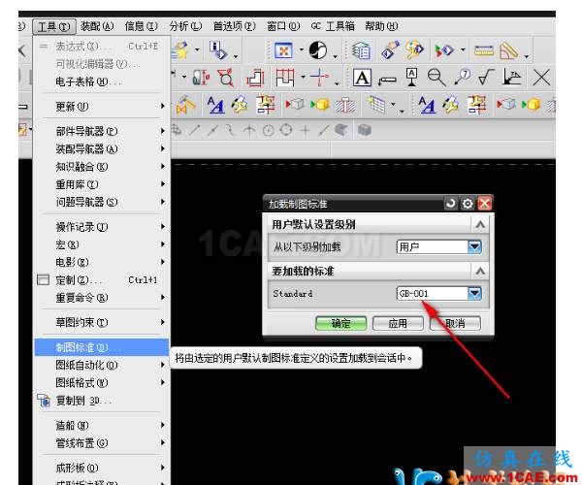Screen dimensions: 582x485
Task: Expand the 成形板 submenu
Action: (x=101, y=468)
